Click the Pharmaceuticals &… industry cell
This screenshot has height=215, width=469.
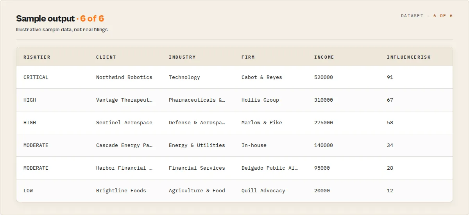tap(197, 100)
